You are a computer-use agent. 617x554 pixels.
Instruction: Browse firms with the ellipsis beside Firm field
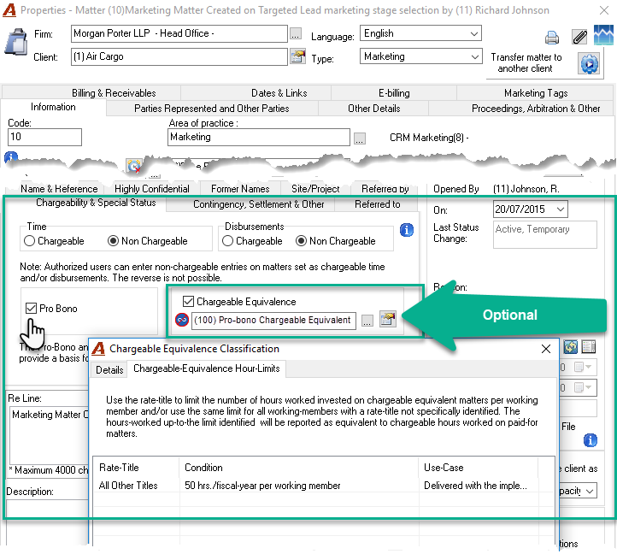[x=296, y=34]
